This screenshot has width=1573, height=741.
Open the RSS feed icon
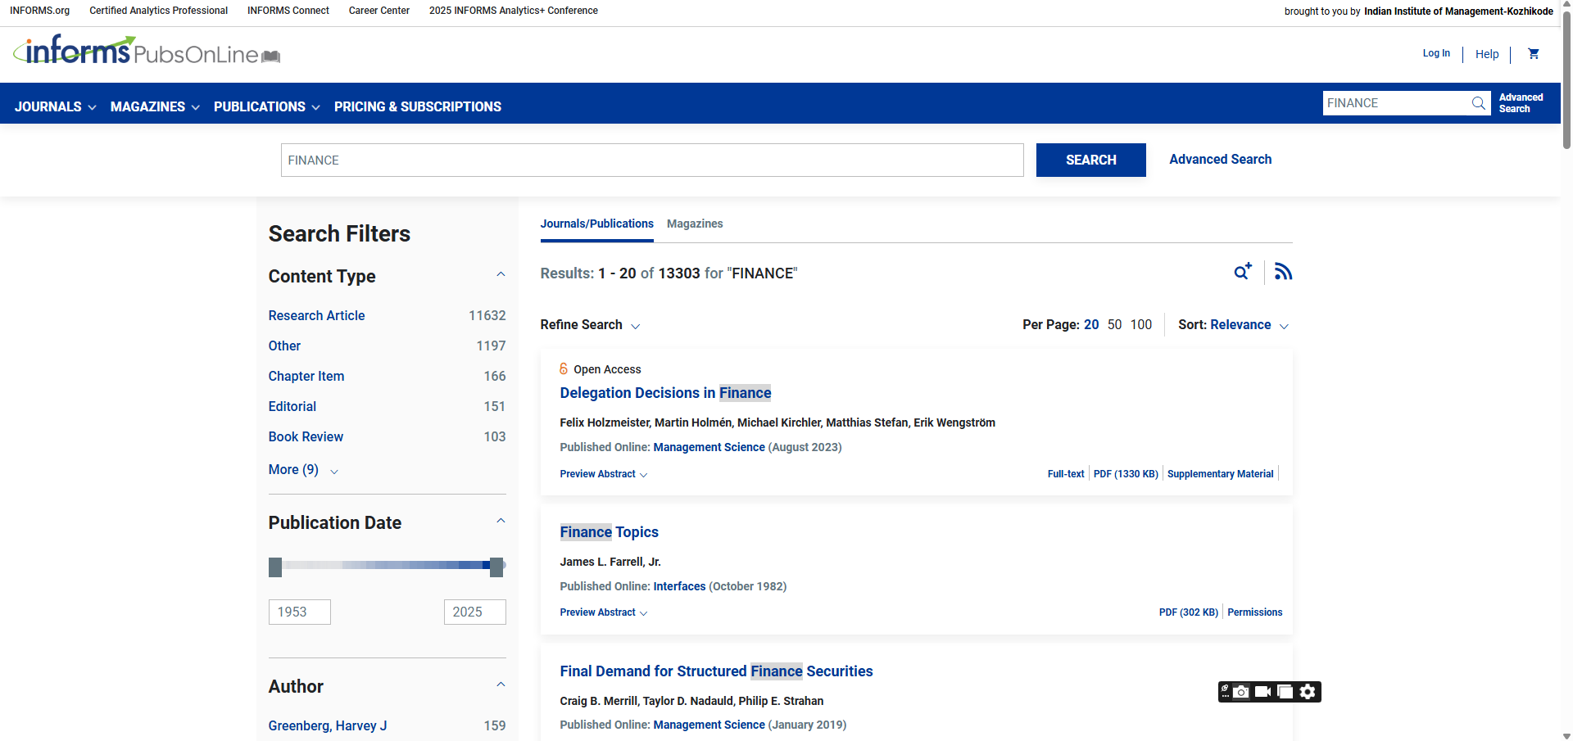[1283, 272]
